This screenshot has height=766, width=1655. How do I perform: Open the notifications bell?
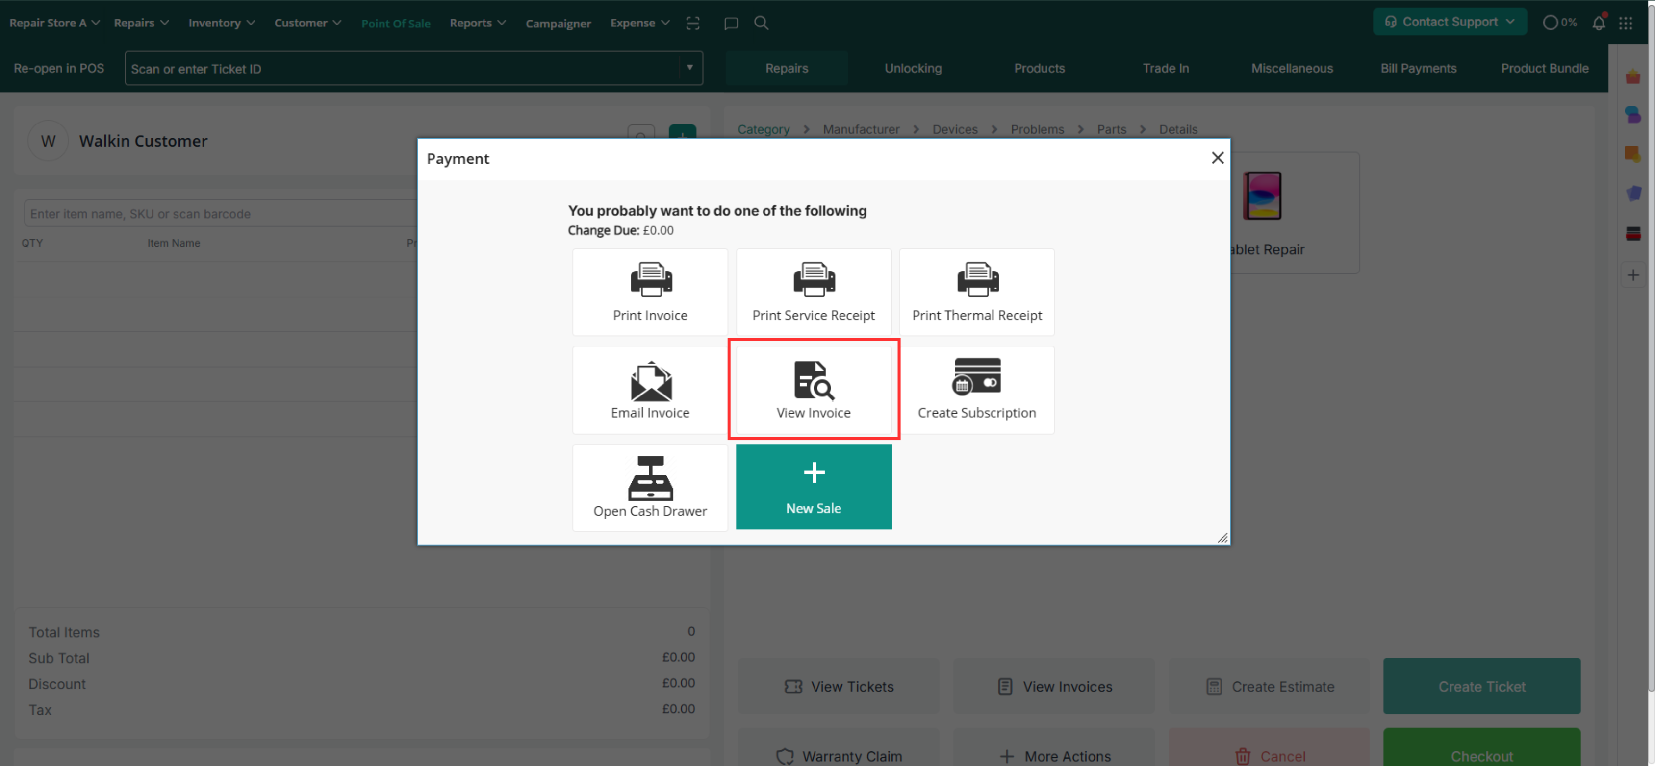pos(1599,23)
